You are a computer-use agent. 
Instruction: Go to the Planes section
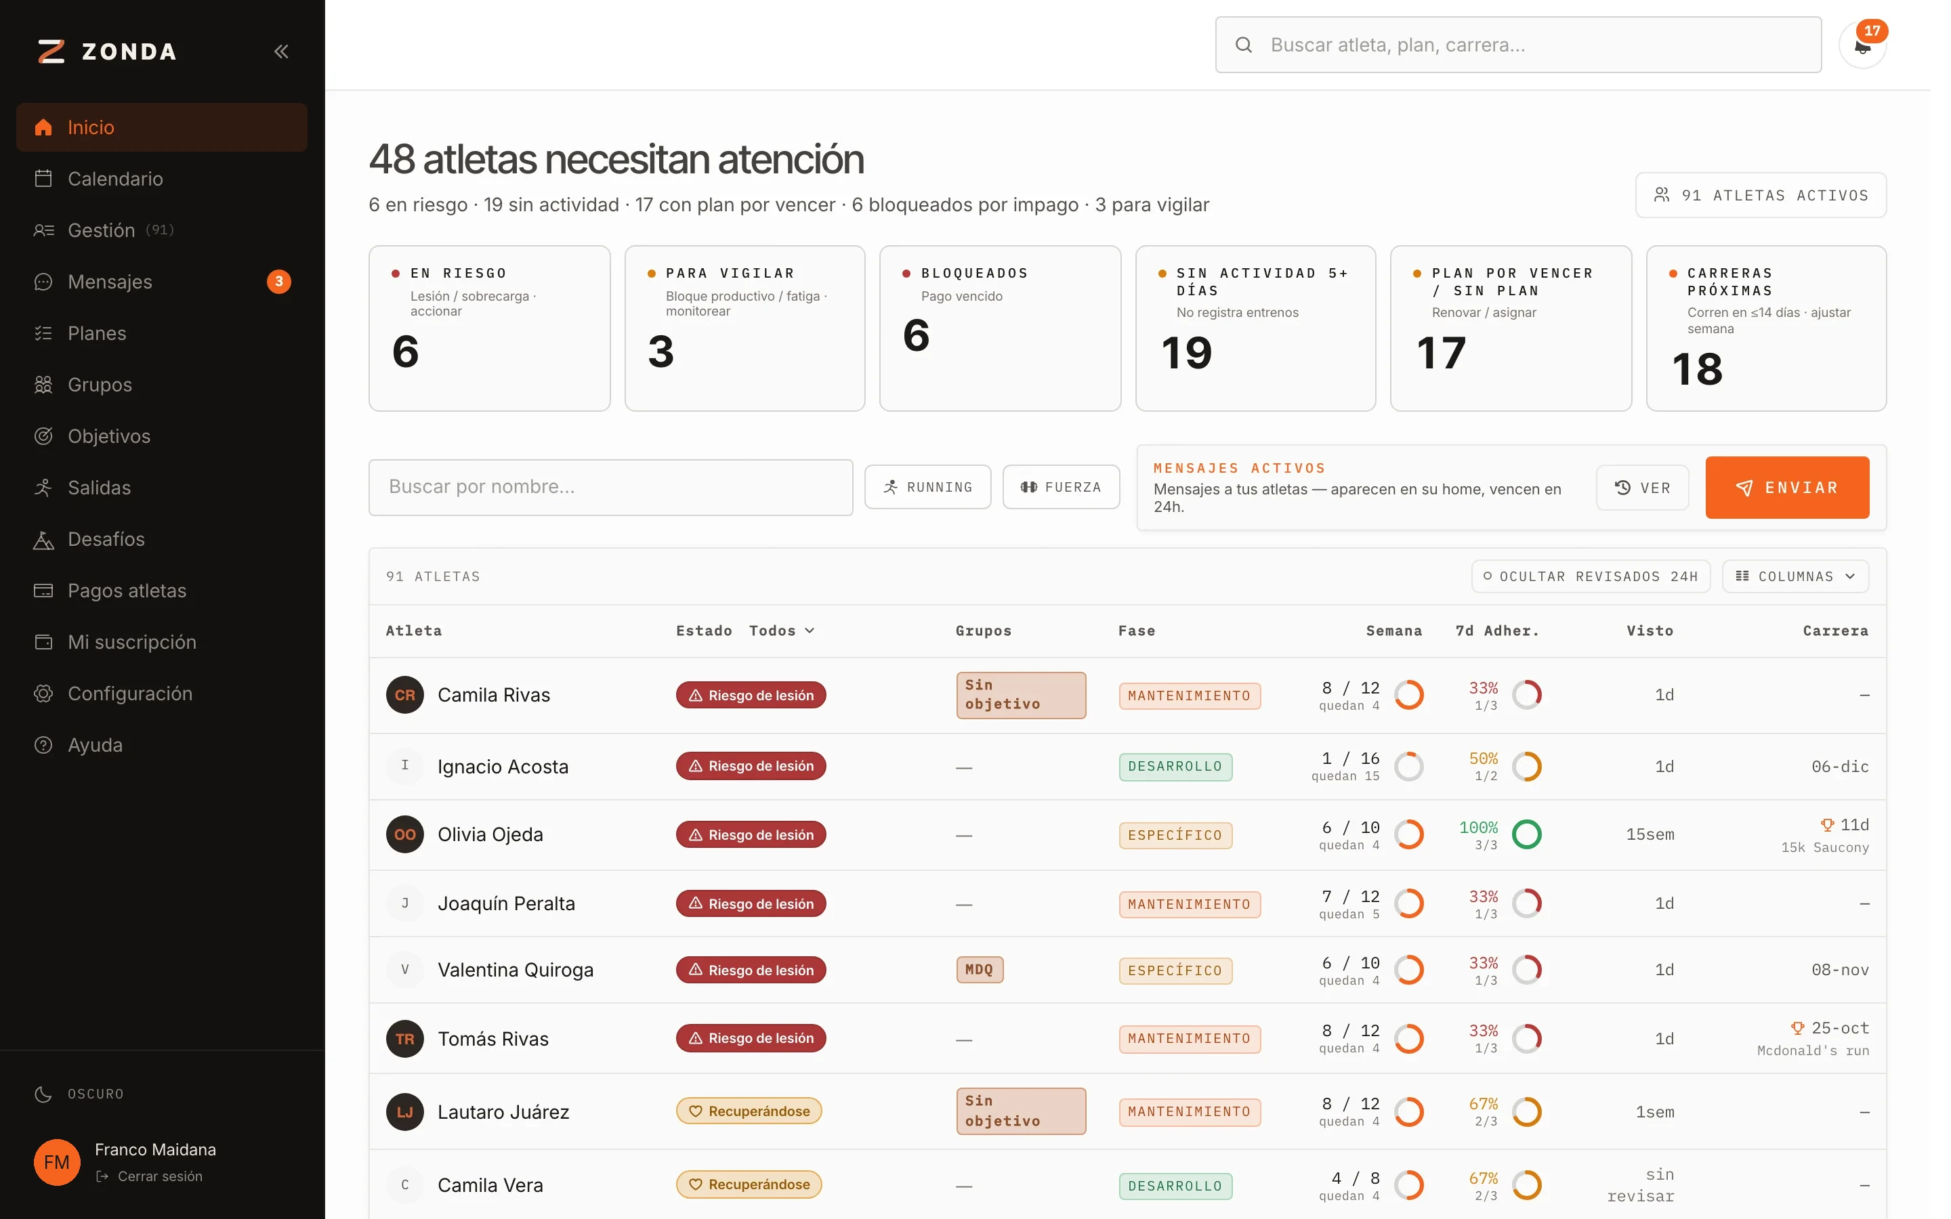[x=162, y=333]
